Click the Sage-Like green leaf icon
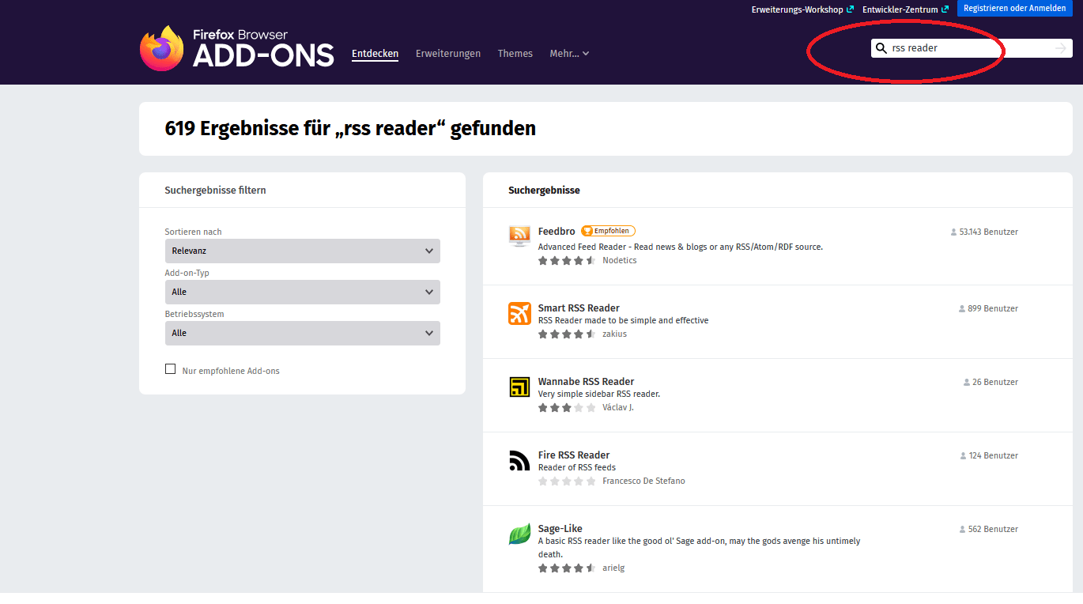 point(519,534)
